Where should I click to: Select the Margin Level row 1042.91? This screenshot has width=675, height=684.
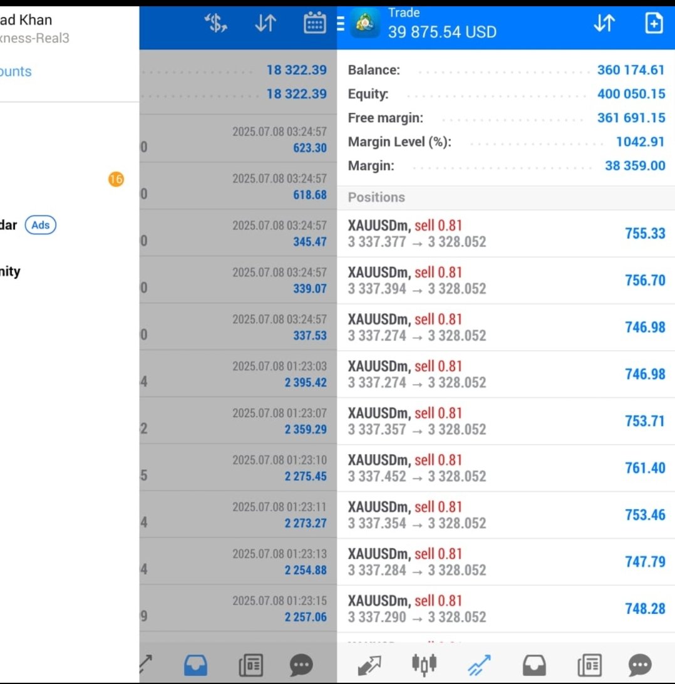[x=506, y=142]
